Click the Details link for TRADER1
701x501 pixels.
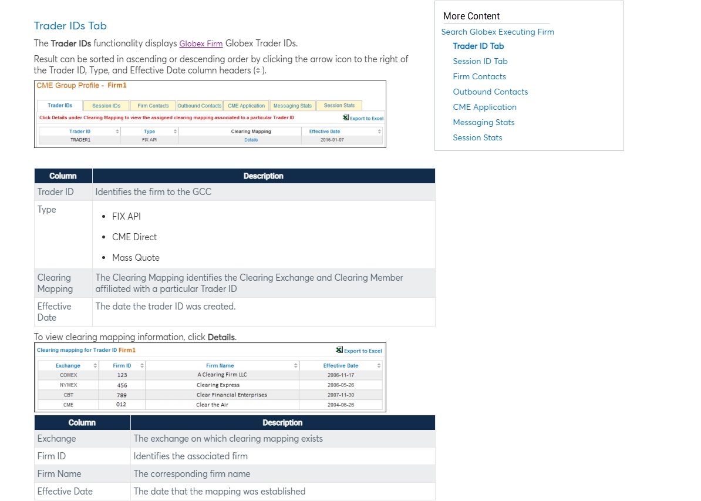pyautogui.click(x=251, y=140)
